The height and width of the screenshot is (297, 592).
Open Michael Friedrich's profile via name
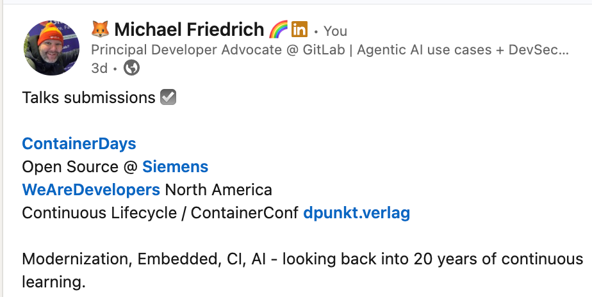(x=189, y=29)
